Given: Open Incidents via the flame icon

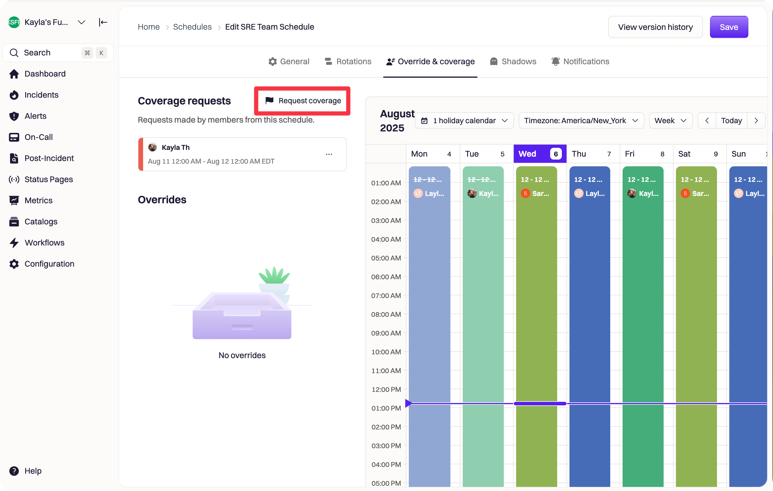Looking at the screenshot, I should [14, 95].
